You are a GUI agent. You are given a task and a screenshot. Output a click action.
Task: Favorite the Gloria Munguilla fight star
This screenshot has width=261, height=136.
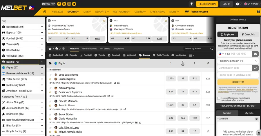pyautogui.click(x=50, y=119)
